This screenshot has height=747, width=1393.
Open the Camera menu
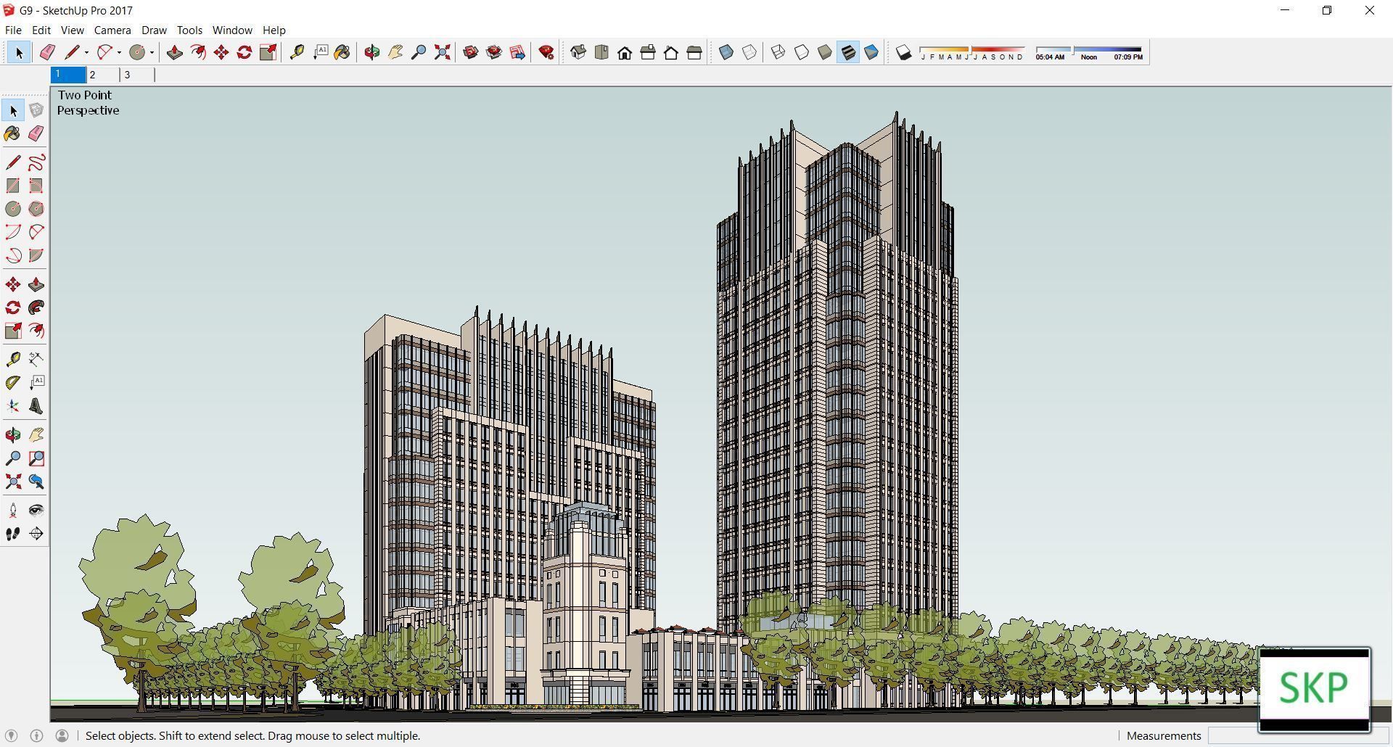click(112, 30)
